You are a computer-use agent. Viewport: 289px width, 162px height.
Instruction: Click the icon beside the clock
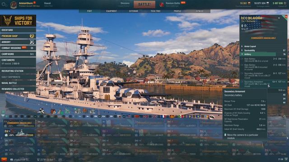[x=286, y=159]
